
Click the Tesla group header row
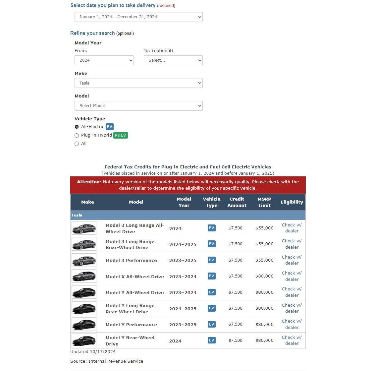[188, 215]
